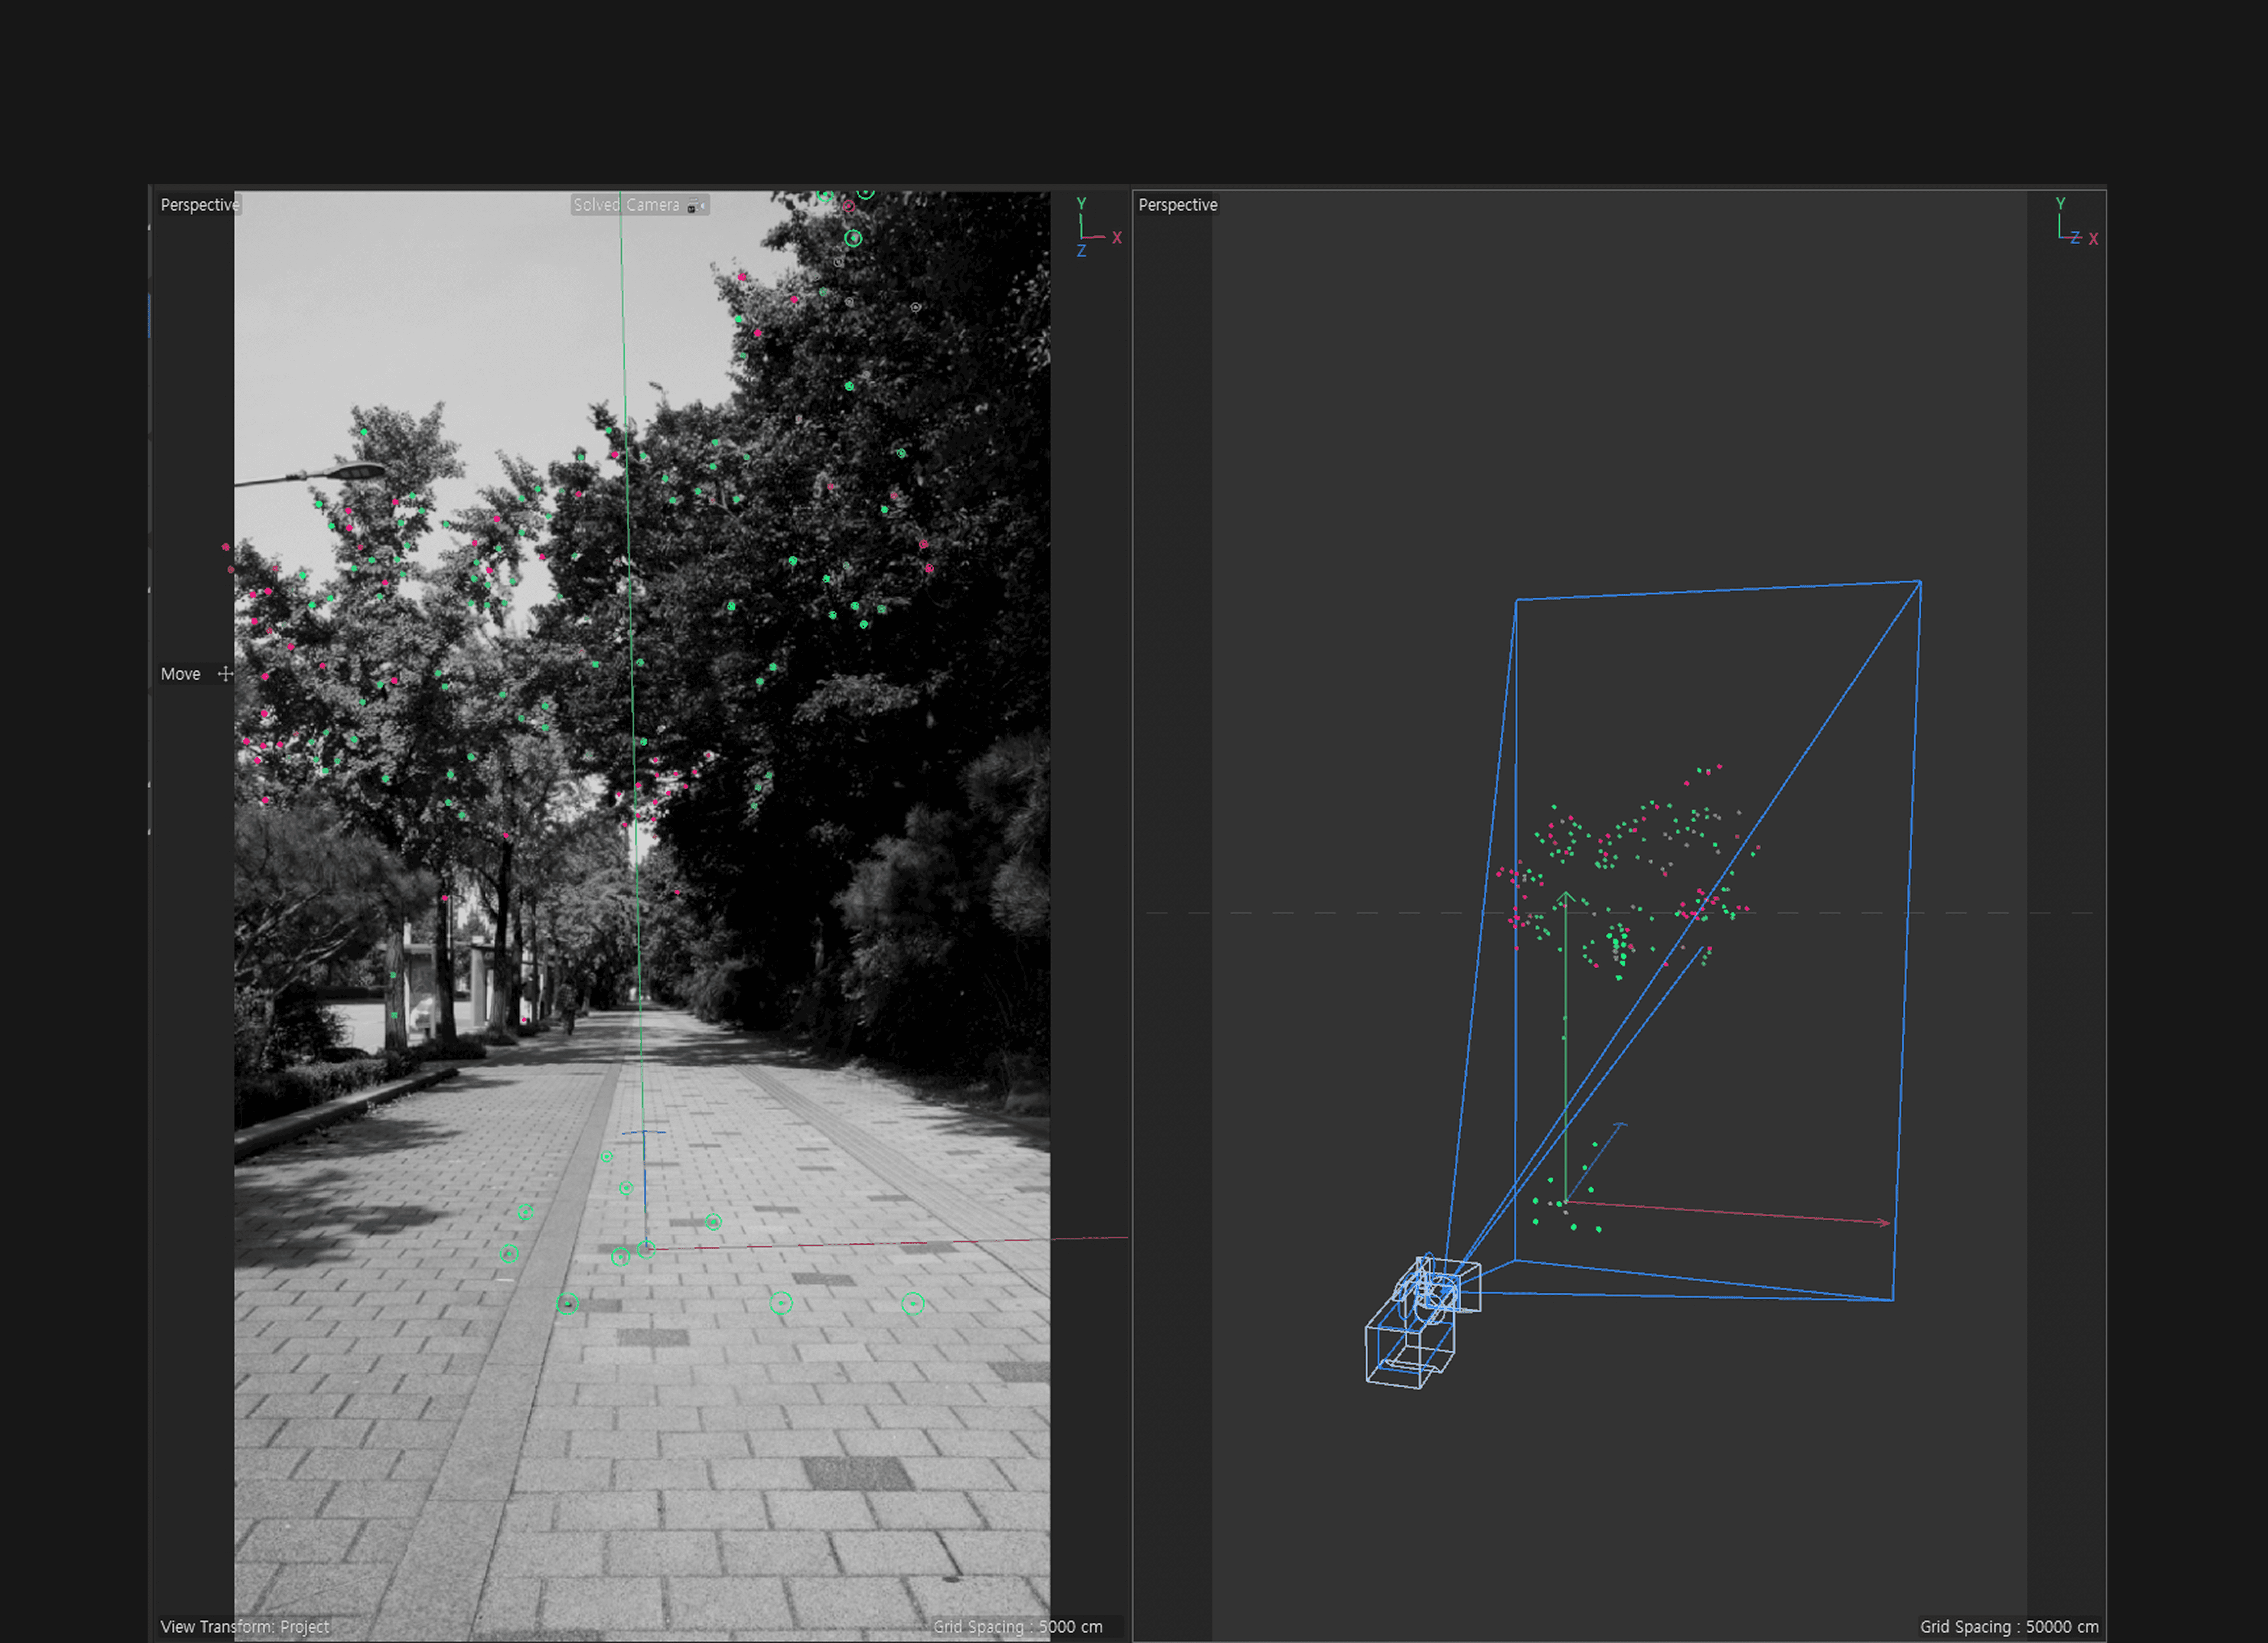Click the Grid Spacing 5000 cm readout
Viewport: 2268px width, 1643px height.
[x=1017, y=1627]
